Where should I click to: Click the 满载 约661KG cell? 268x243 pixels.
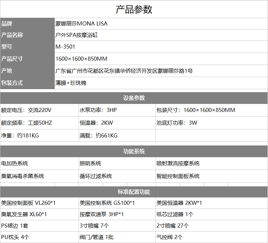[x=98, y=135]
